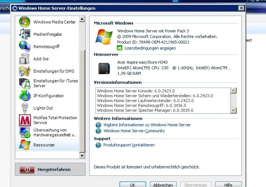Click the Konsole version 6.0.2423.0 line
The height and width of the screenshot is (187, 266).
[x=136, y=91]
